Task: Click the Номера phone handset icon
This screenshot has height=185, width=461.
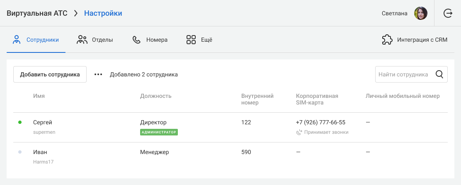Action: [x=136, y=40]
